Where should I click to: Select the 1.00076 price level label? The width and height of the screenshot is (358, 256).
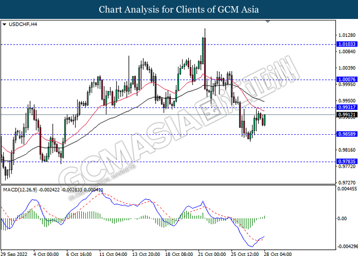[347, 79]
